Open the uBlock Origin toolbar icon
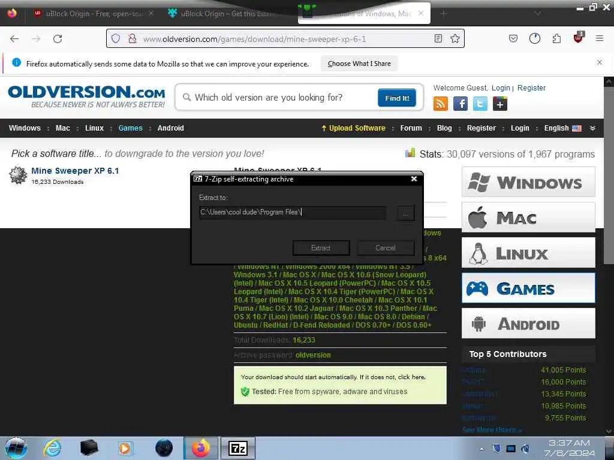Image resolution: width=614 pixels, height=460 pixels. (579, 38)
